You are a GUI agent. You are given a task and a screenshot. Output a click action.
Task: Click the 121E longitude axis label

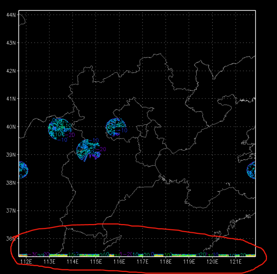[235, 262]
